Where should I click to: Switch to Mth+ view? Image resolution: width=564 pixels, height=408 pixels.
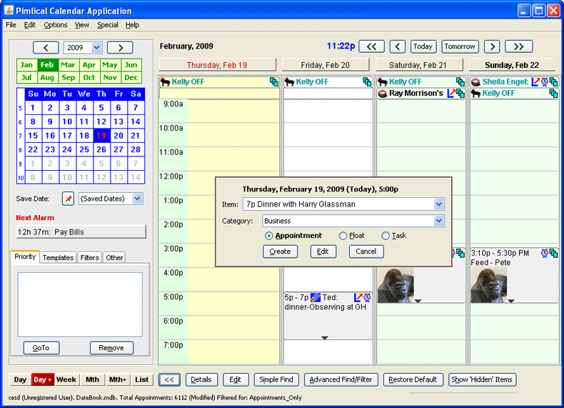tap(118, 379)
